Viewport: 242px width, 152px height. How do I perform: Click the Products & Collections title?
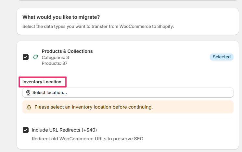(67, 51)
